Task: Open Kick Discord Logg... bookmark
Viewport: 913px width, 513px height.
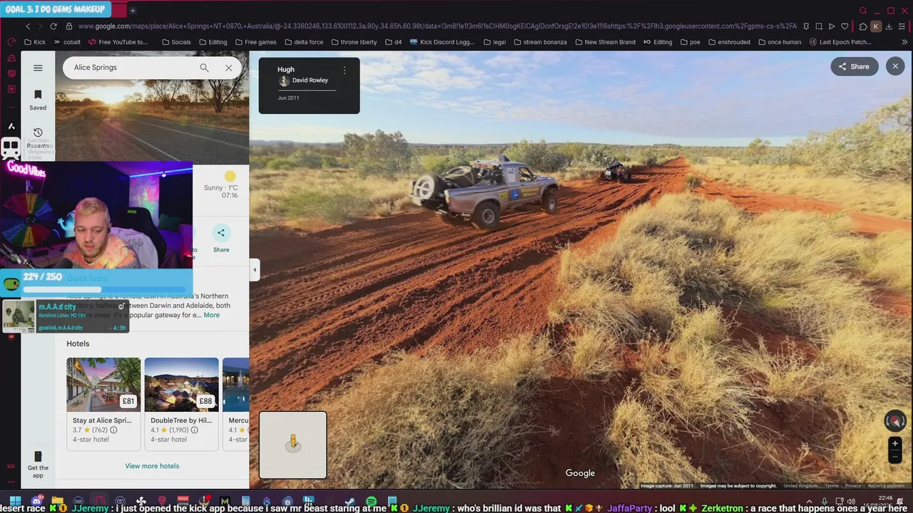Action: [442, 42]
